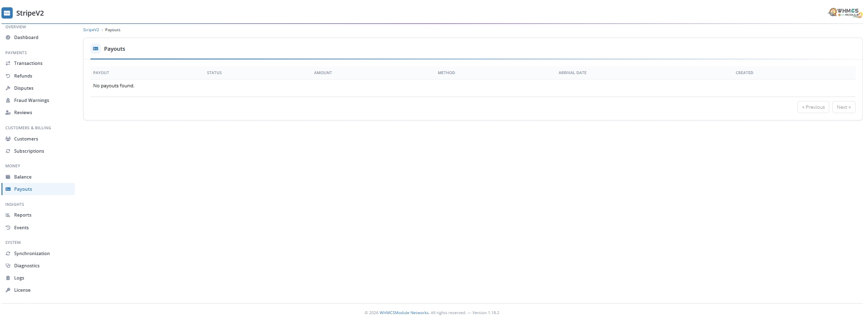This screenshot has width=863, height=319.
Task: Click the Subscriptions refresh icon
Action: point(8,151)
